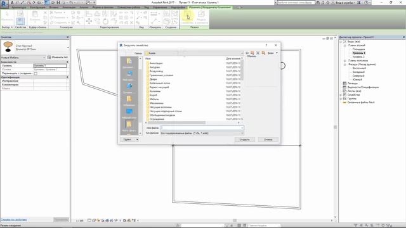This screenshot has width=406, height=228.
Task: Click the Select panel dropdown label
Action: [x=7, y=27]
